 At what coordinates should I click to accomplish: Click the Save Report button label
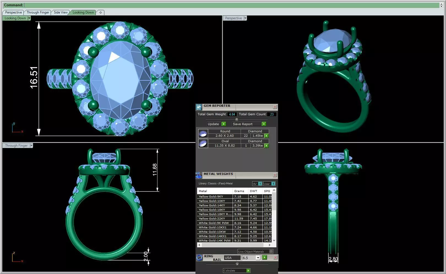pos(243,124)
